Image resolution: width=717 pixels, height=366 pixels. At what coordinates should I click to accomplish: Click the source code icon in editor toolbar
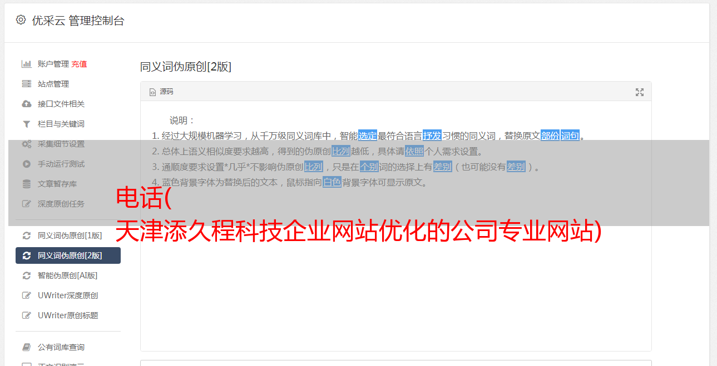tap(152, 92)
